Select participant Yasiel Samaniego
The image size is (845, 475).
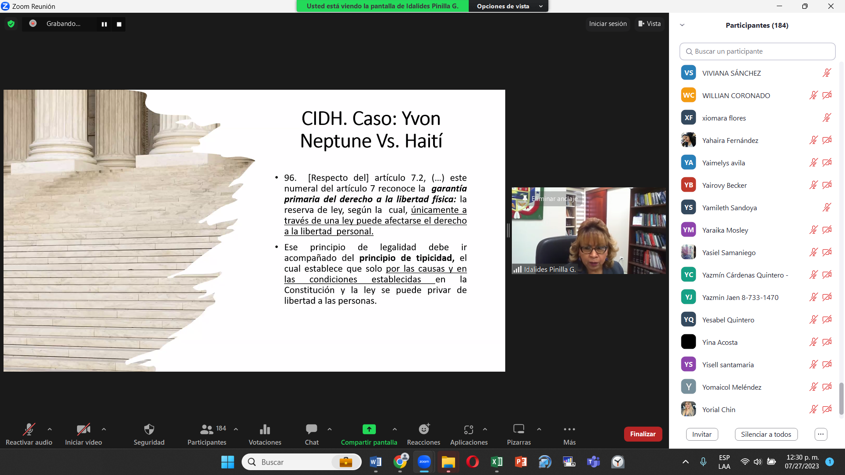(757, 252)
